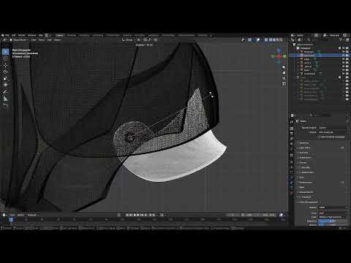This screenshot has width=351, height=263.
Task: Select the Move tool
Action: click(x=5, y=65)
